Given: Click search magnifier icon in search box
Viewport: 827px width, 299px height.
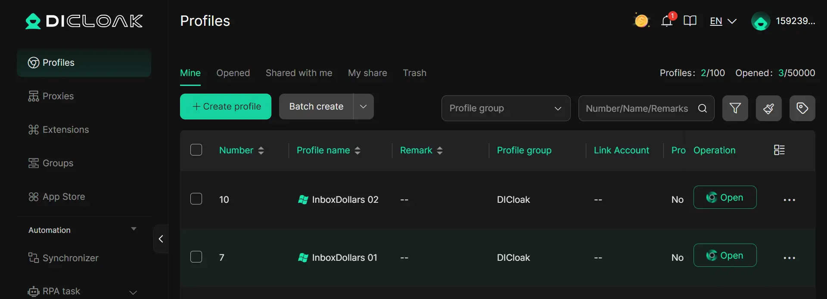Looking at the screenshot, I should pyautogui.click(x=703, y=108).
